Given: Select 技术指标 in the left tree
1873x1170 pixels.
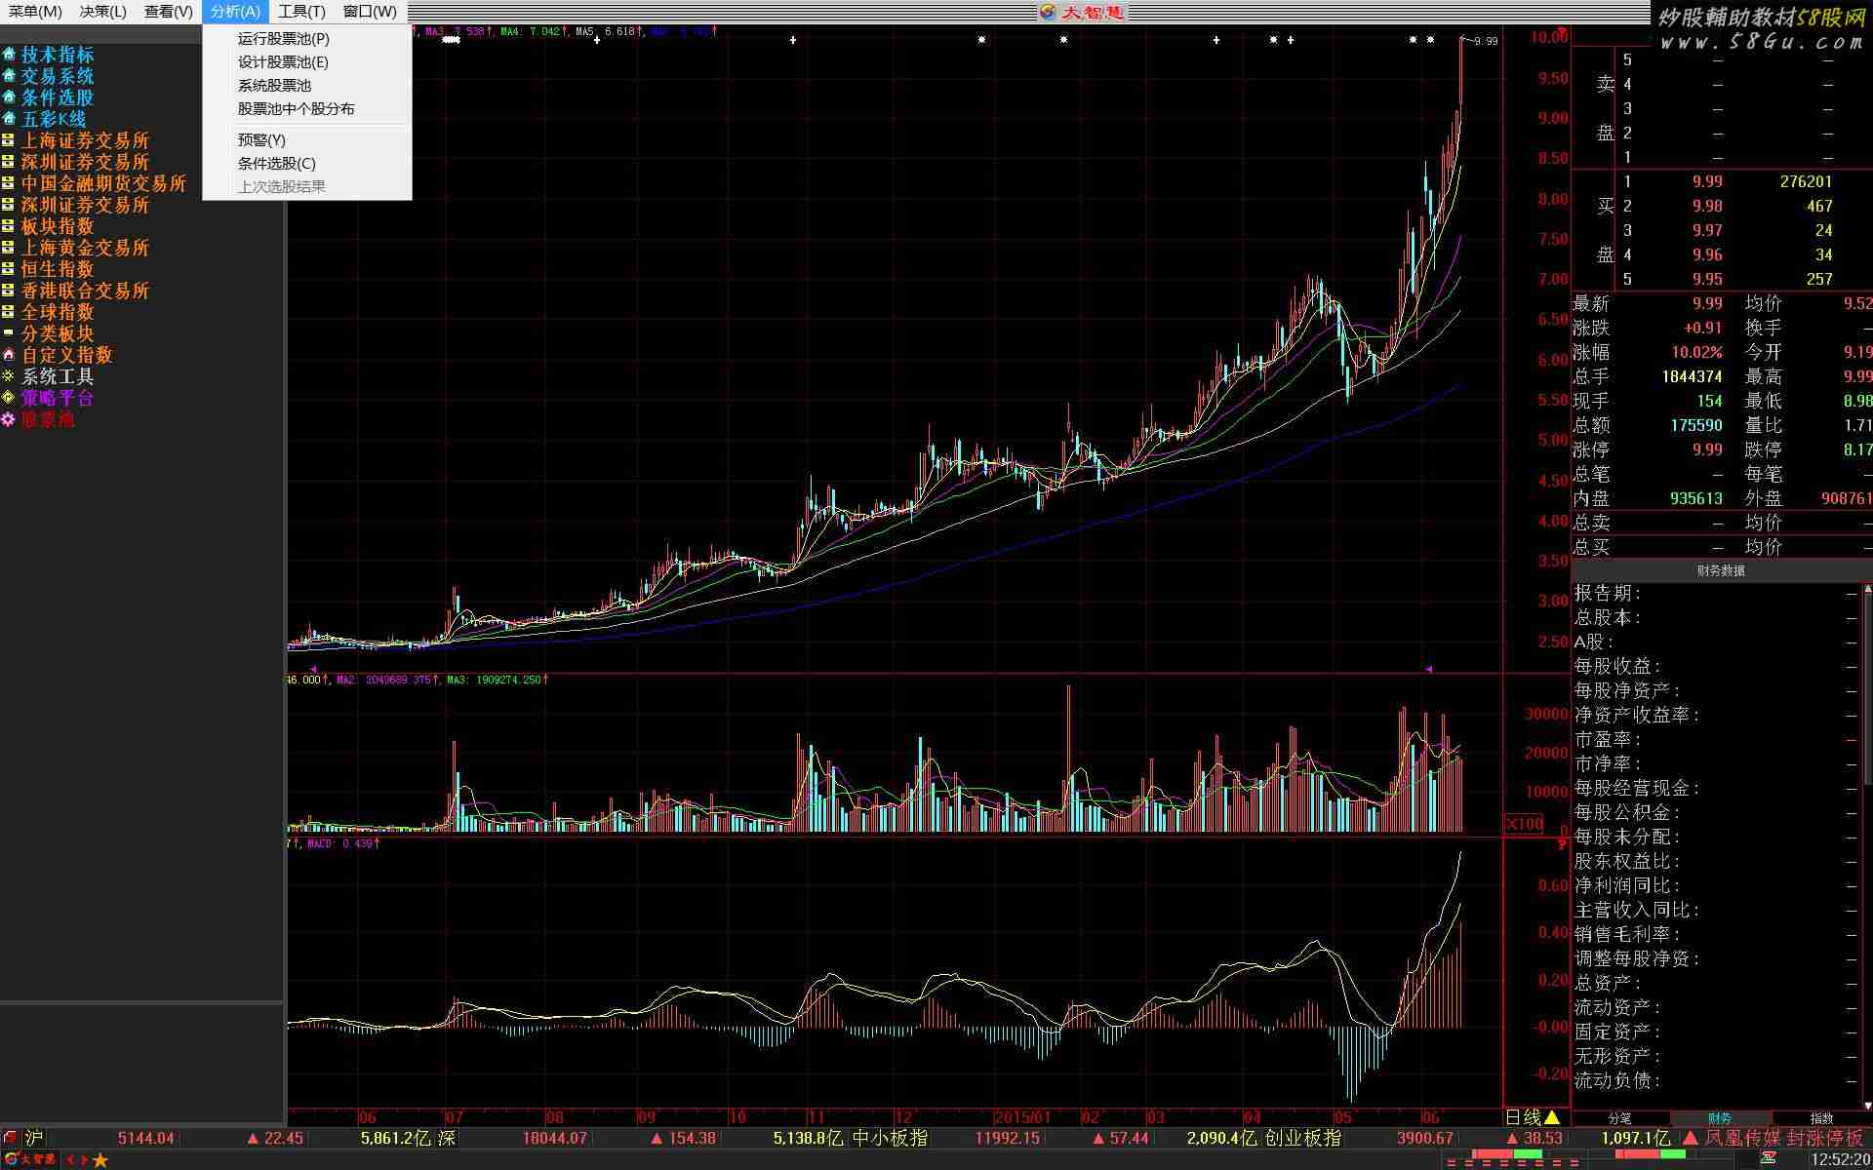Looking at the screenshot, I should [58, 55].
